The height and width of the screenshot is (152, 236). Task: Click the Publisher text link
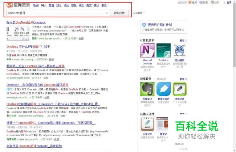pos(163,60)
